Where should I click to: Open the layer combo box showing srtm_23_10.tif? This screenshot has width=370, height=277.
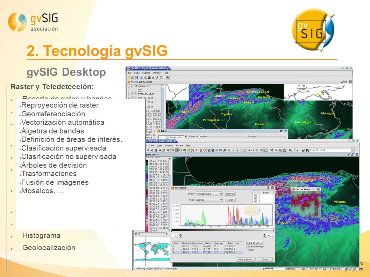click(x=332, y=150)
